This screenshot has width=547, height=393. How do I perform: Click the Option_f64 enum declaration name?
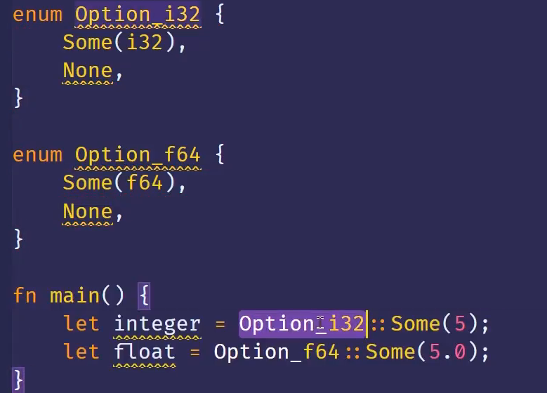click(138, 154)
